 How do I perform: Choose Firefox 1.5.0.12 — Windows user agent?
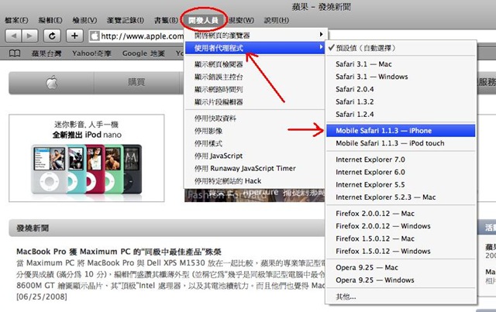coord(401,252)
